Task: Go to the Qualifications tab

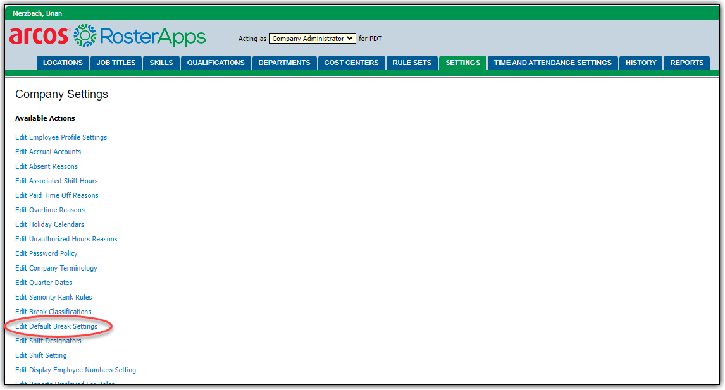Action: point(216,63)
